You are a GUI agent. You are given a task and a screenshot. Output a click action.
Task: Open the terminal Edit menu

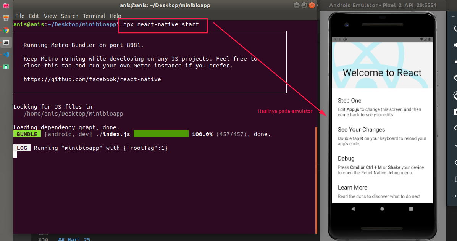pyautogui.click(x=34, y=16)
